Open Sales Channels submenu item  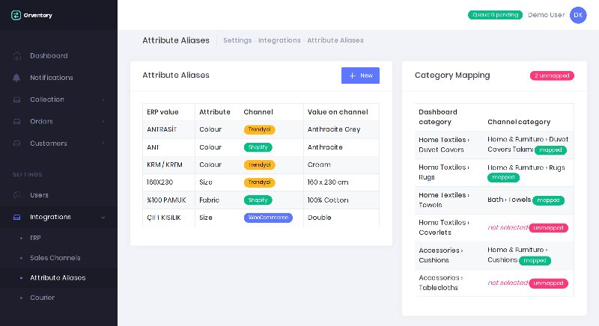(x=55, y=258)
